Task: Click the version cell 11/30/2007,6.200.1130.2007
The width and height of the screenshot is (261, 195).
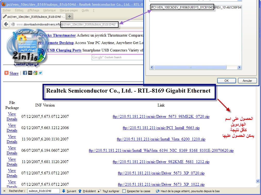Action: pyautogui.click(x=45, y=139)
